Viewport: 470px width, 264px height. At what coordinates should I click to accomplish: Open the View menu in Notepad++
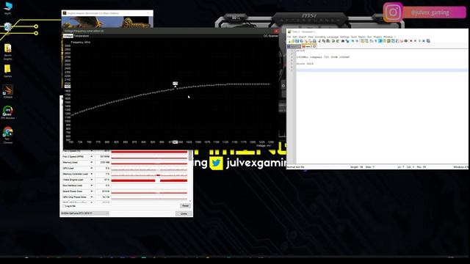(x=311, y=37)
